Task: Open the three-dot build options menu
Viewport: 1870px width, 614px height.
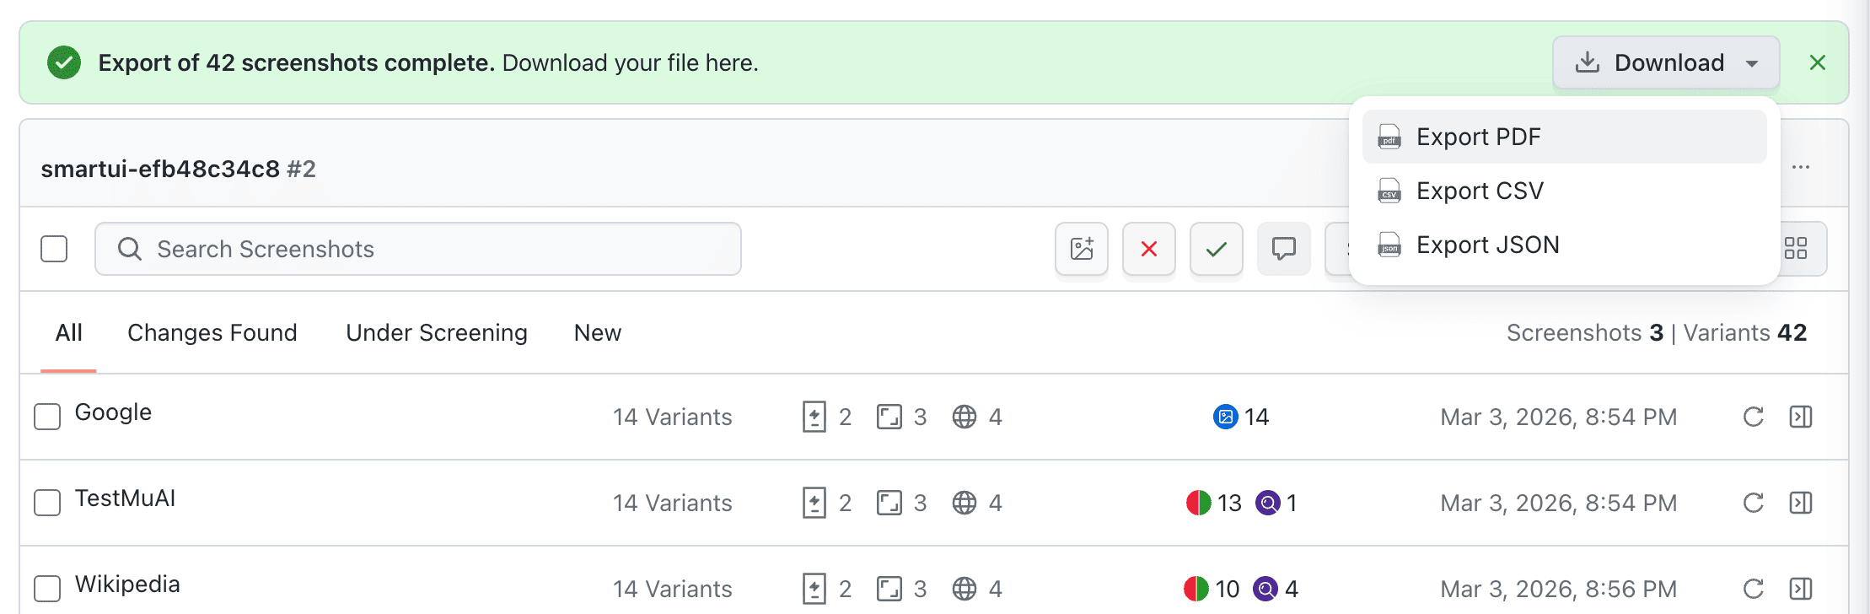Action: (x=1802, y=166)
